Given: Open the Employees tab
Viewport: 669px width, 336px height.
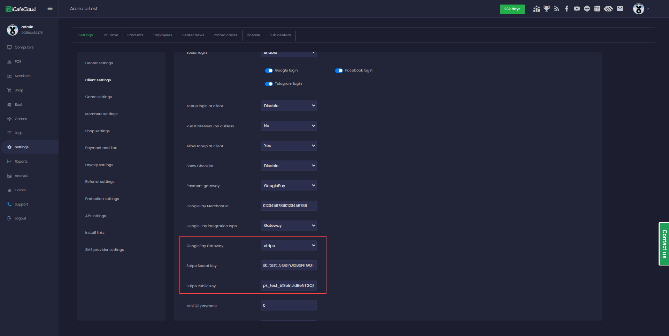Looking at the screenshot, I should point(162,35).
